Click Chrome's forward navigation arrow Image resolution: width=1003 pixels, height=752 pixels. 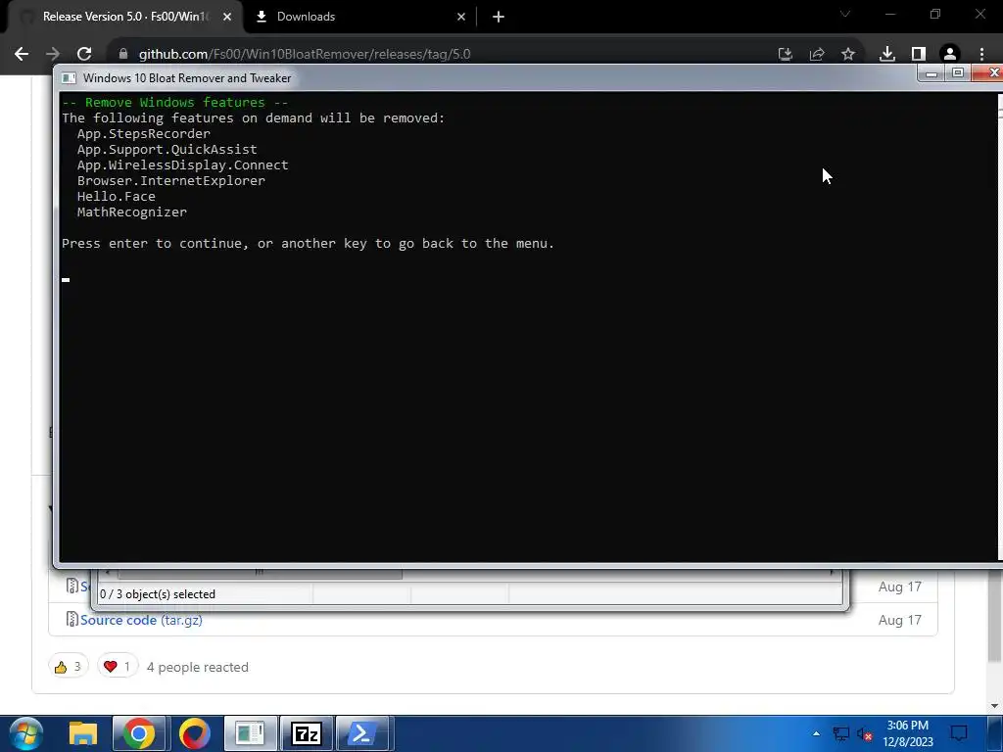point(53,54)
